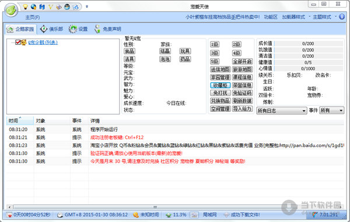This screenshot has height=222, width=350.
Task: Click the 家园管理 button
Action: [220, 77]
